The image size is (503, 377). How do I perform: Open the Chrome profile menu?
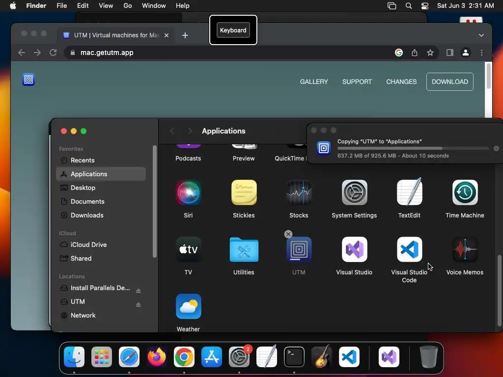click(466, 53)
